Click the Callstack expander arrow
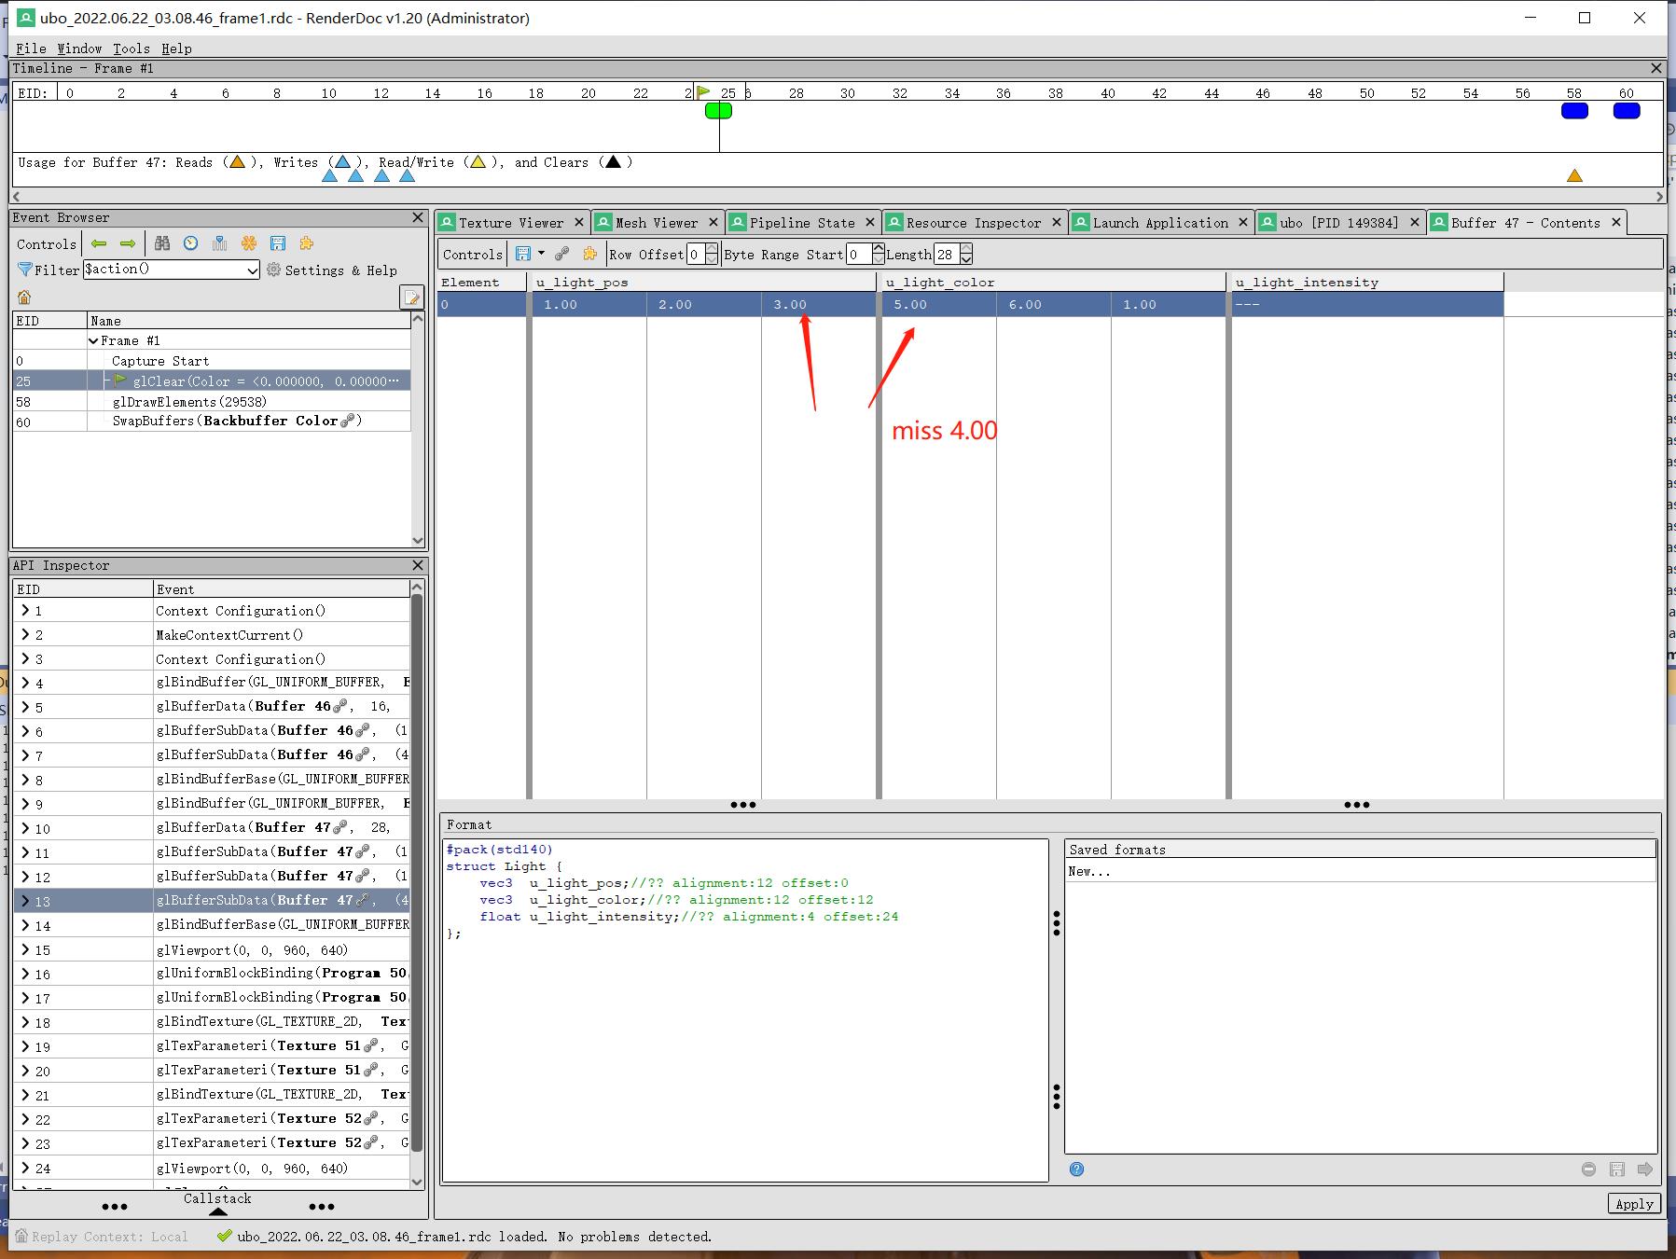The width and height of the screenshot is (1676, 1259). point(217,1211)
